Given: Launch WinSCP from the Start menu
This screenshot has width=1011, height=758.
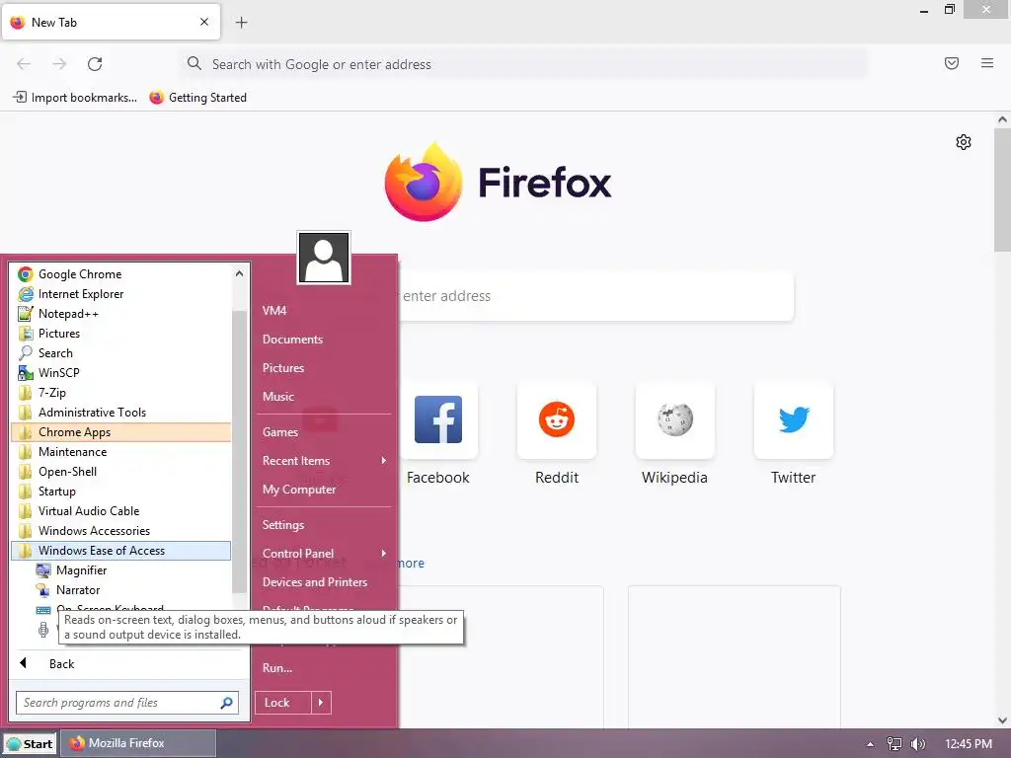Looking at the screenshot, I should (120, 372).
